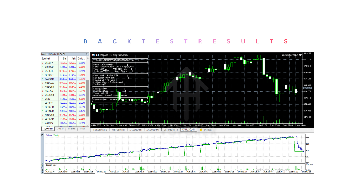The width and height of the screenshot is (347, 195).
Task: Click the down-trend arrow icon beside USDJPY
Action: point(43,63)
